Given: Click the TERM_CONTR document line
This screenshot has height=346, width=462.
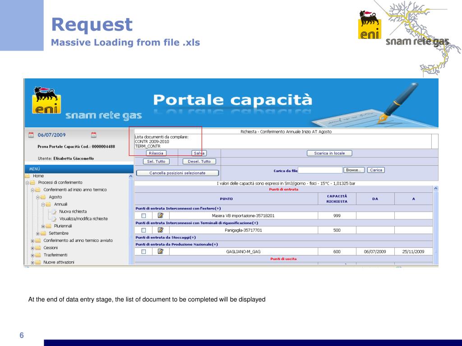Looking at the screenshot, I should 148,146.
